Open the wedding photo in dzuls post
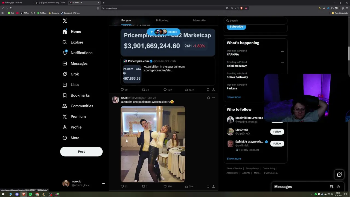Image resolution: width=350 pixels, height=197 pixels. pos(153,144)
